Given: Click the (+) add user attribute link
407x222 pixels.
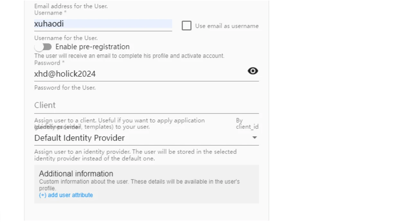Looking at the screenshot, I should [x=66, y=195].
